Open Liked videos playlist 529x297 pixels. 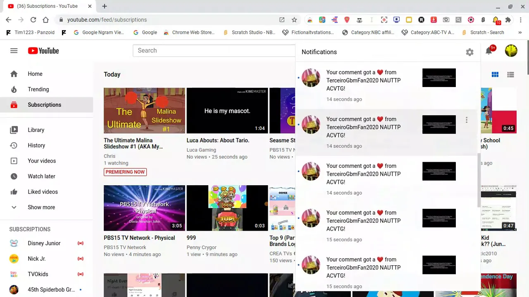(x=46, y=192)
